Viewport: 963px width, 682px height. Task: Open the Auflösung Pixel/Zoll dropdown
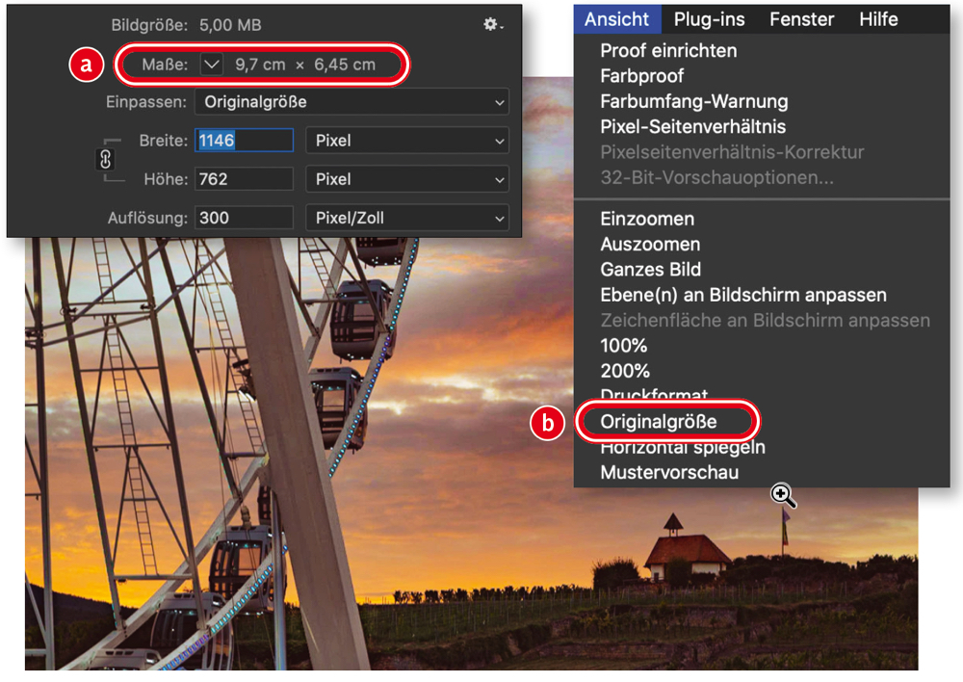click(407, 218)
